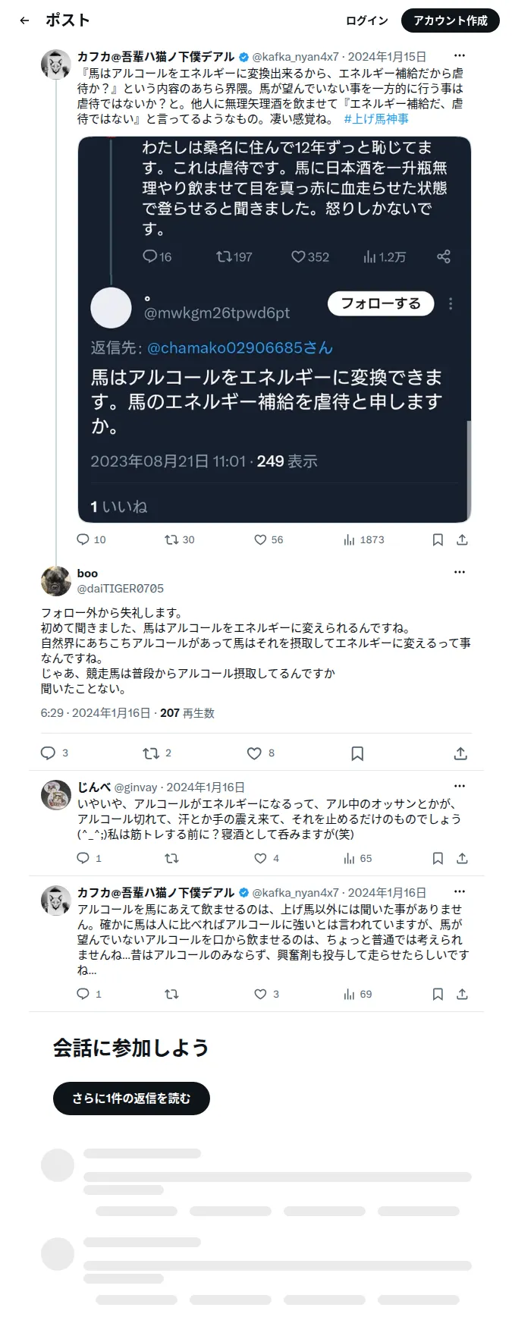This screenshot has height=1317, width=512.
Task: Share boo's post via upload icon
Action: coord(460,753)
